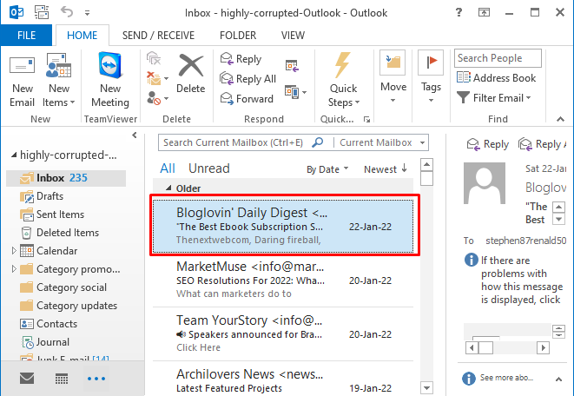574x396 pixels.
Task: Click the Meeting reply icon
Action: 292,66
